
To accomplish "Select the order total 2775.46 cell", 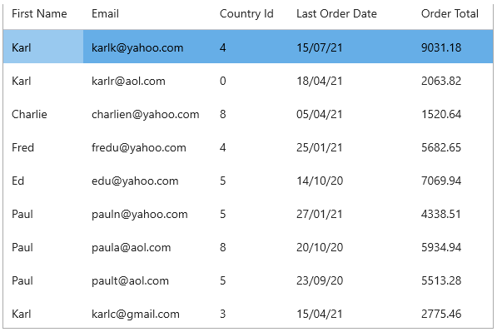I will point(453,314).
